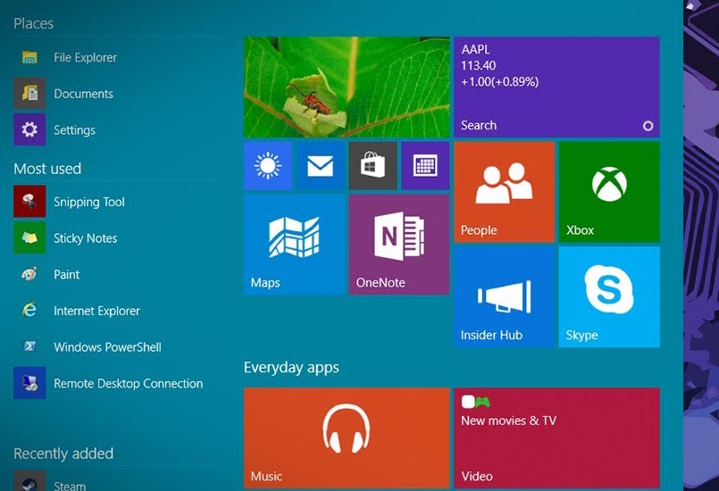Open the People tile

click(x=504, y=192)
